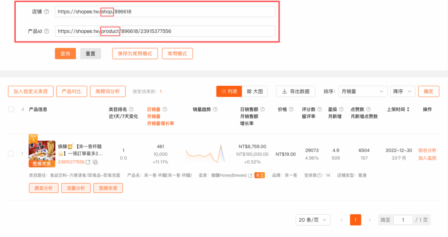
Task: Click the help icon next to 店铺 label
Action: tap(46, 12)
